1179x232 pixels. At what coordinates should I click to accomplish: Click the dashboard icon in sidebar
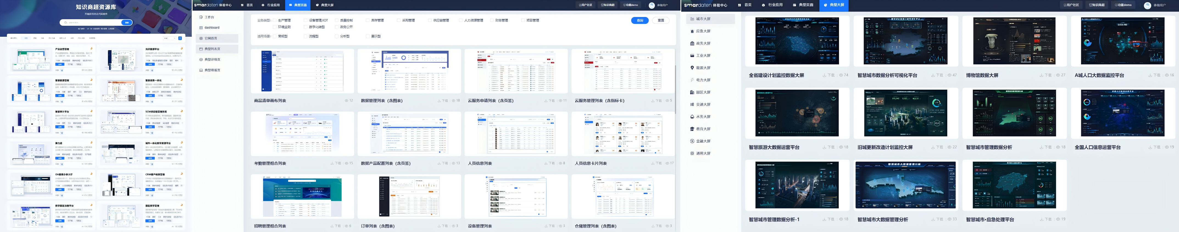201,28
